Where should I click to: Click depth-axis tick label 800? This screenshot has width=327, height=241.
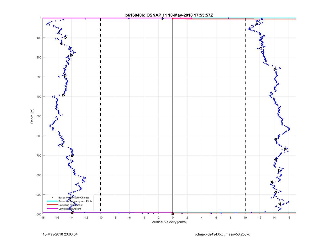(x=39, y=175)
